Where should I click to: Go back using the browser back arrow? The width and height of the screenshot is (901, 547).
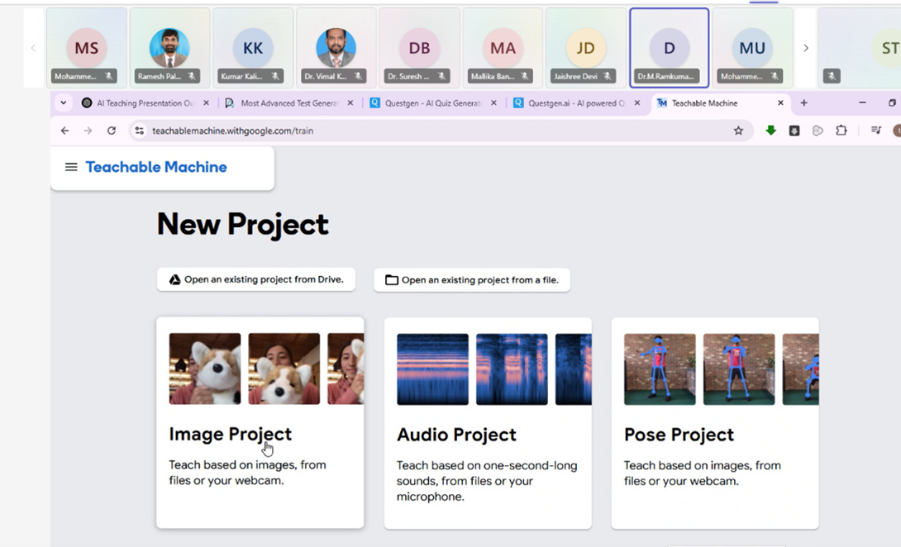[65, 131]
